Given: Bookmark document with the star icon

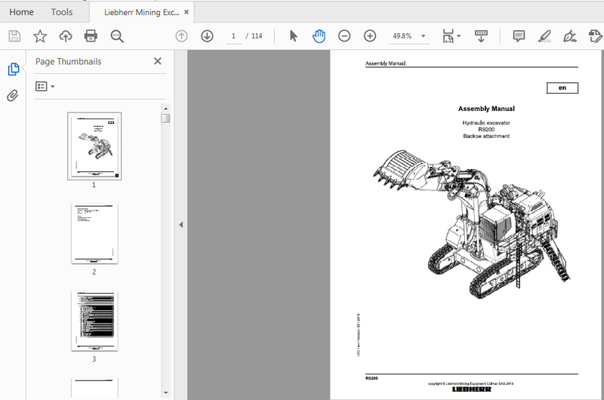Looking at the screenshot, I should click(40, 35).
